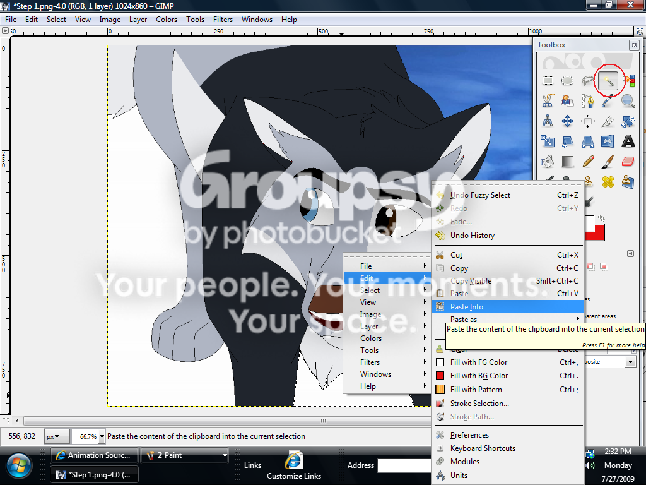
Task: Select the Alignment tool
Action: [x=587, y=121]
